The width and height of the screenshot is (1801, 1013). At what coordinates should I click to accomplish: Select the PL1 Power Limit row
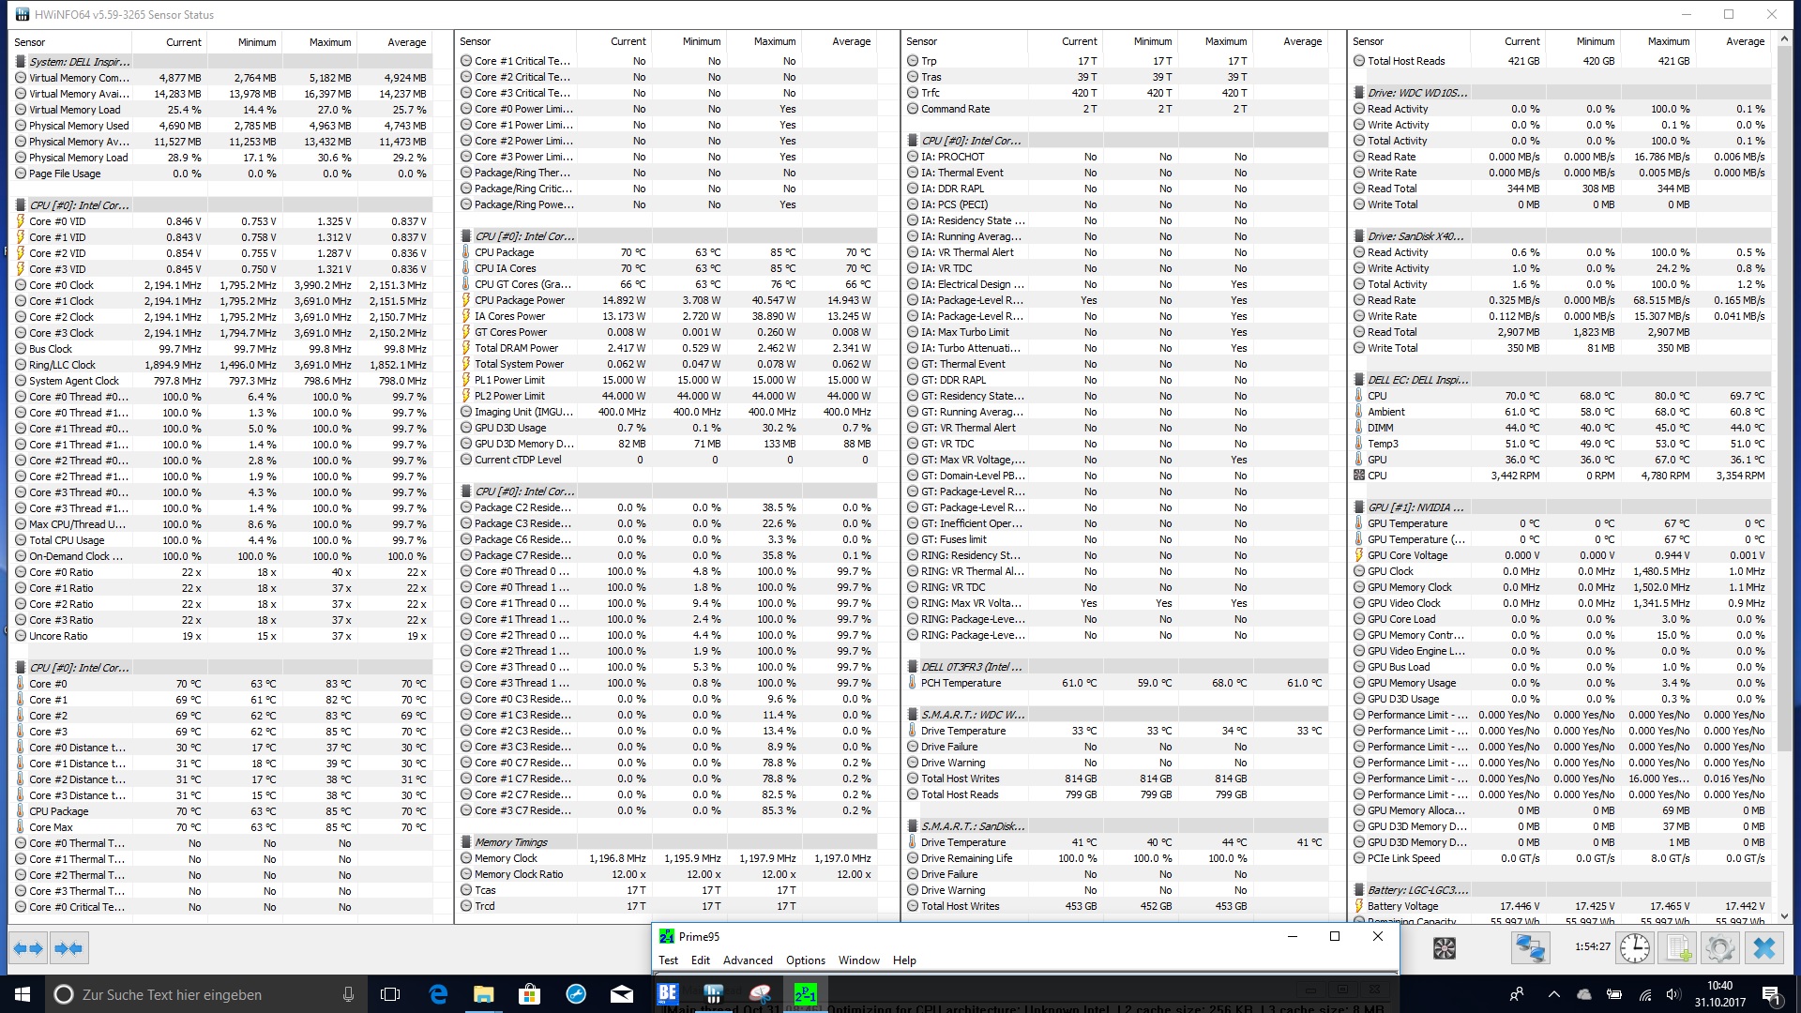pos(669,380)
